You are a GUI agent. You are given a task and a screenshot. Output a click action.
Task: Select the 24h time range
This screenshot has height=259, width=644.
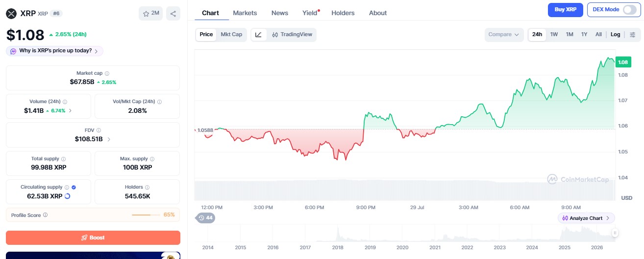pyautogui.click(x=537, y=35)
